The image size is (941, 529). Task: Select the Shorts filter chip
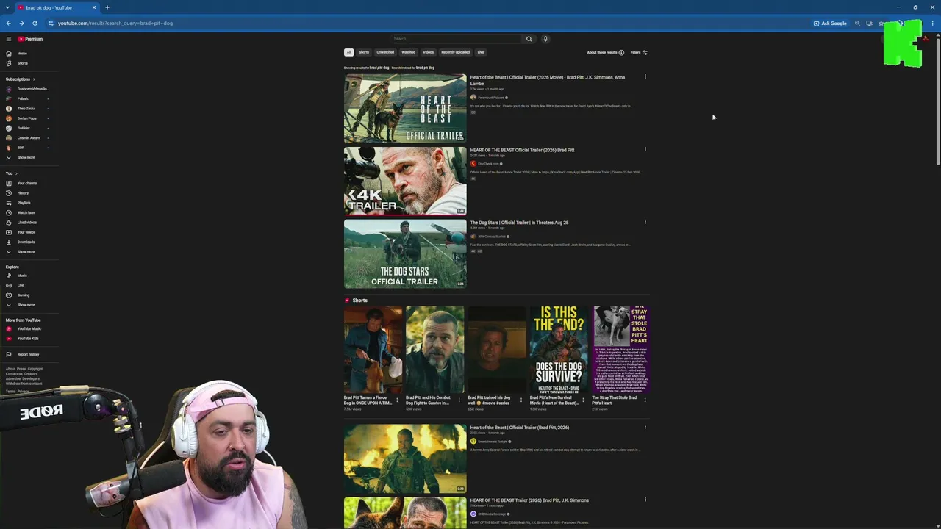[x=364, y=52]
